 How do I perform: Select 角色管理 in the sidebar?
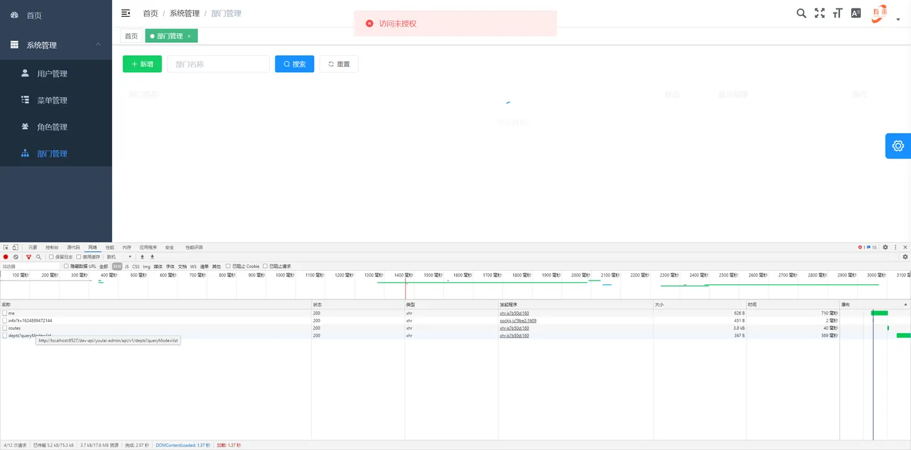[56, 127]
